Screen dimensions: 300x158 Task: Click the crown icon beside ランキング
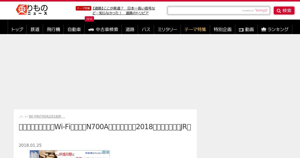tap(264, 29)
